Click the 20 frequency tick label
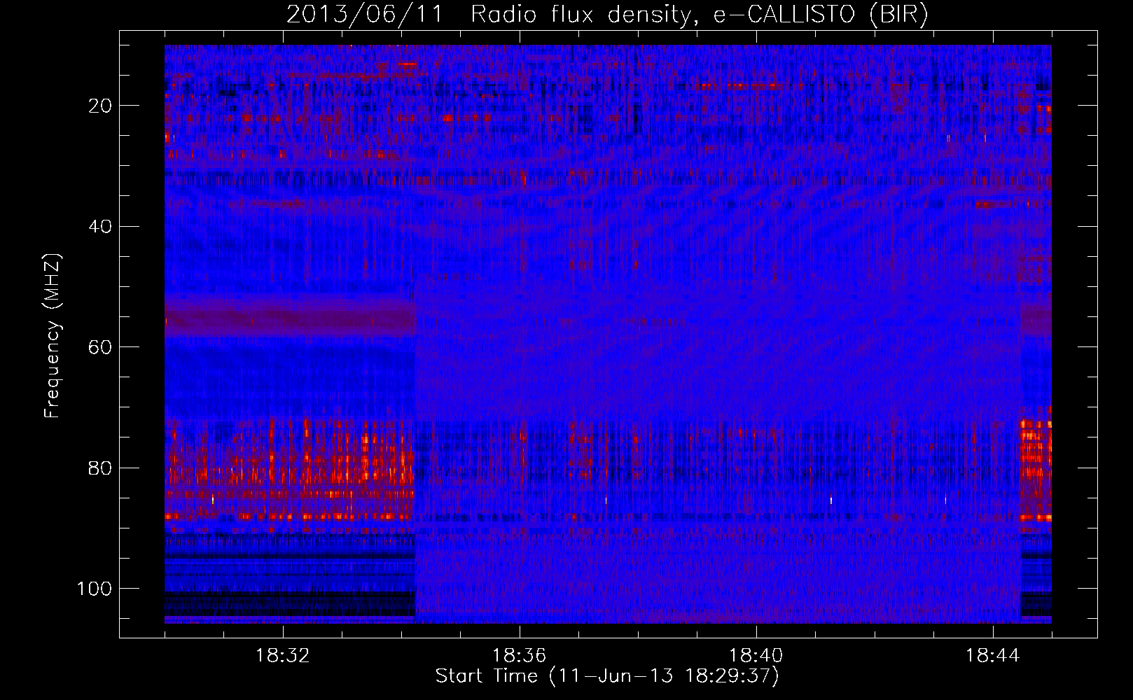The width and height of the screenshot is (1133, 700). [100, 106]
